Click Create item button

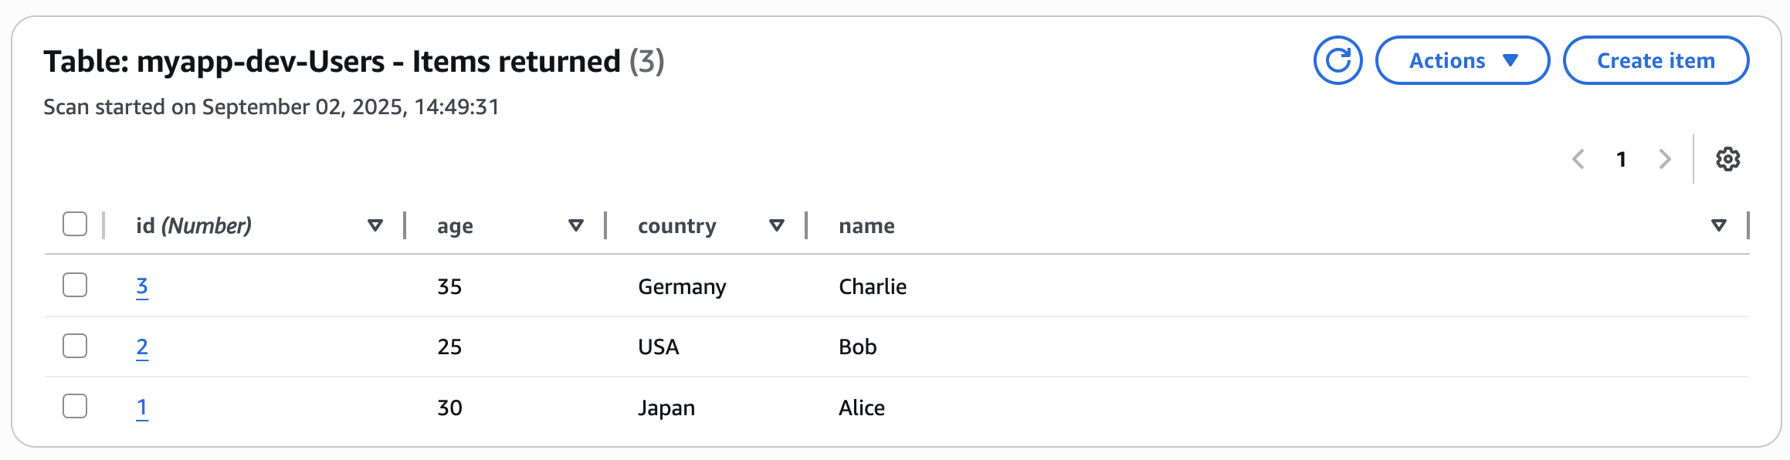point(1656,60)
